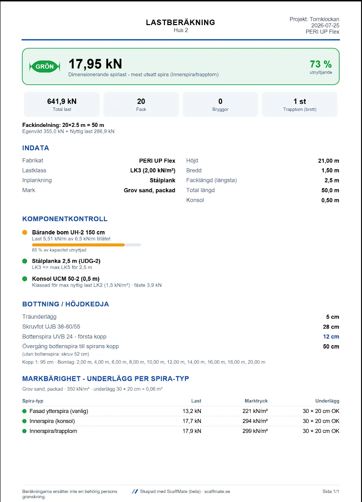Click the Beräkningarna ersätter inte disclaimer
The image size is (362, 502).
[x=69, y=494]
